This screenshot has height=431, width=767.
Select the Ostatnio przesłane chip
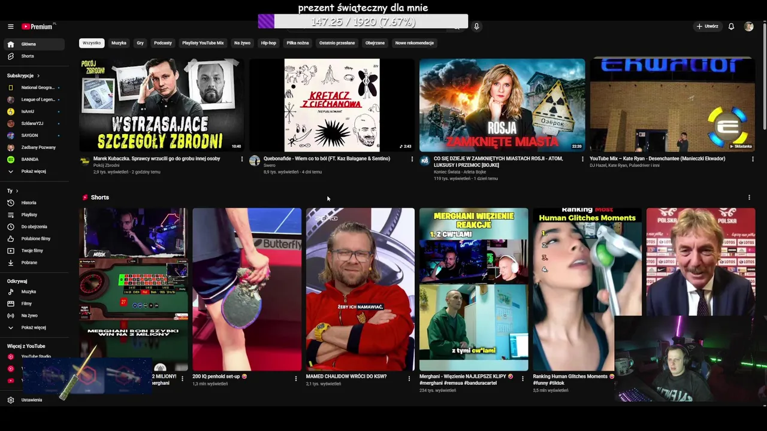click(337, 43)
